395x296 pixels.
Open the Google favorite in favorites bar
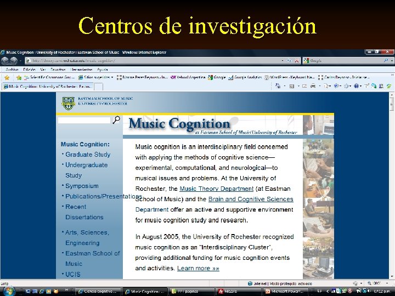216,77
